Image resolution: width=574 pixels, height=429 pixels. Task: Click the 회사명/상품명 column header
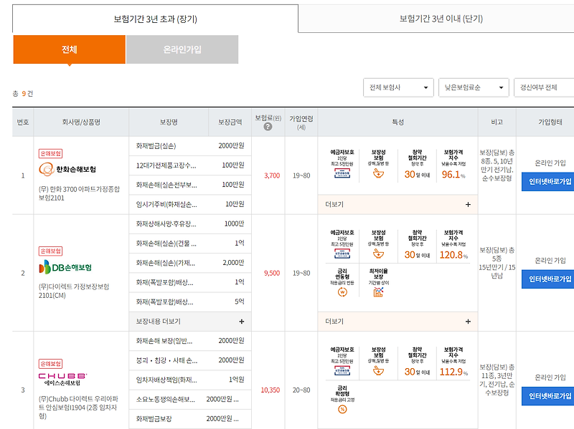81,122
